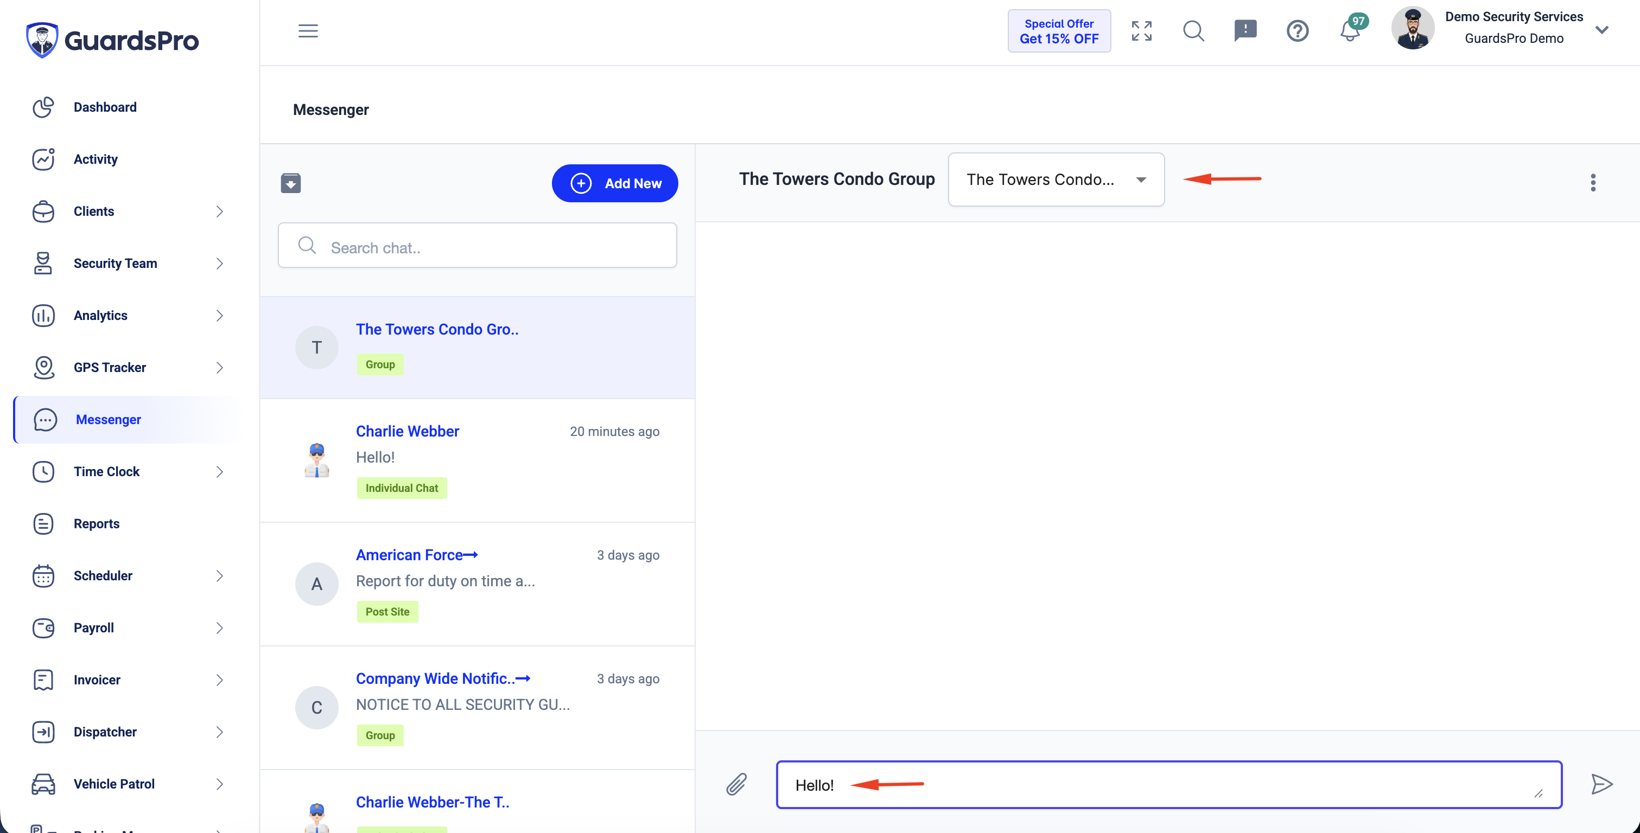Select Messenger in the sidebar
Screen dimensions: 1640x833
[x=108, y=420]
